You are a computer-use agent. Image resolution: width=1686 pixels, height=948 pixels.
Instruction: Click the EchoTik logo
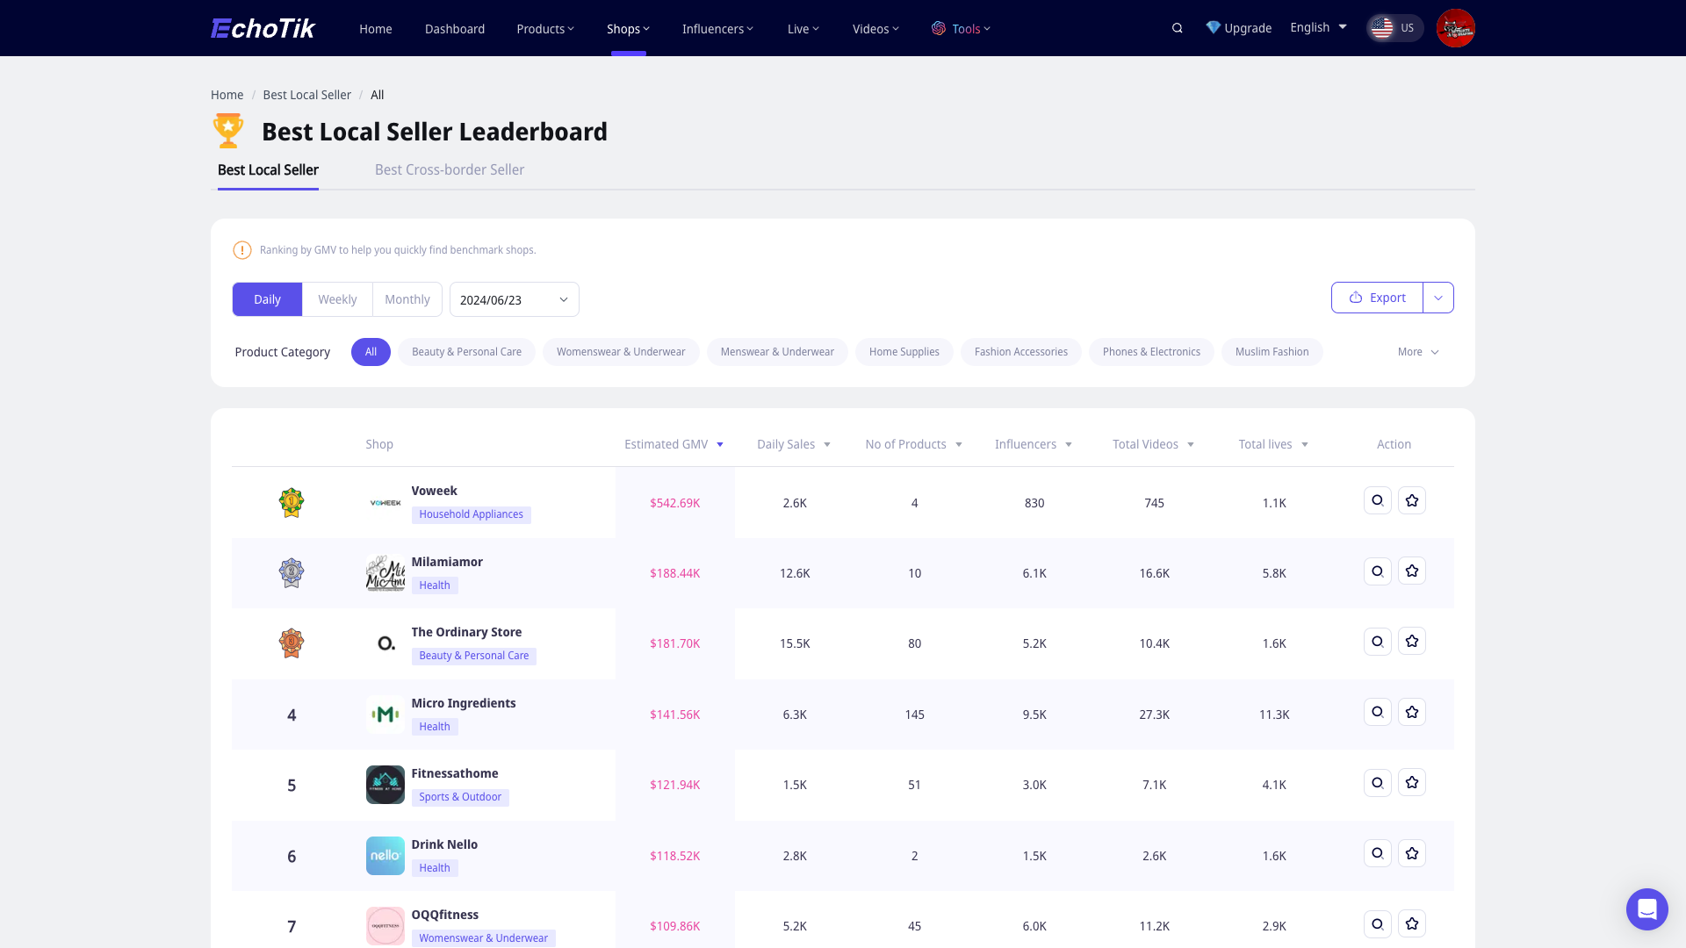click(x=263, y=28)
